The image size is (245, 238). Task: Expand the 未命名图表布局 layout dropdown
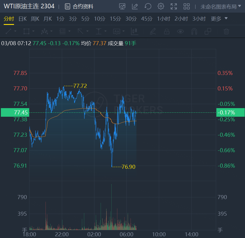(221, 6)
